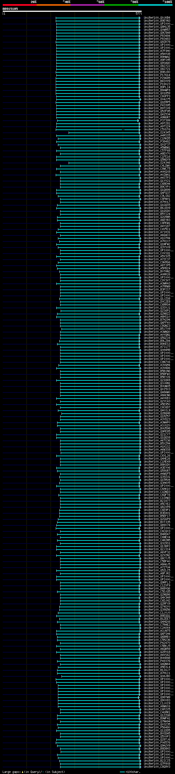Click hit label UniRef100_Q01F37
175x774 pixels.
click(157, 144)
